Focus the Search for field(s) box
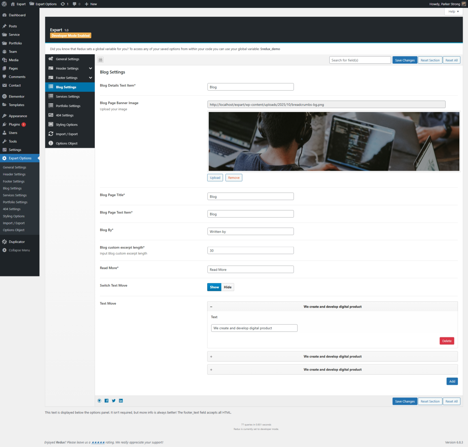This screenshot has width=468, height=447. (x=360, y=60)
